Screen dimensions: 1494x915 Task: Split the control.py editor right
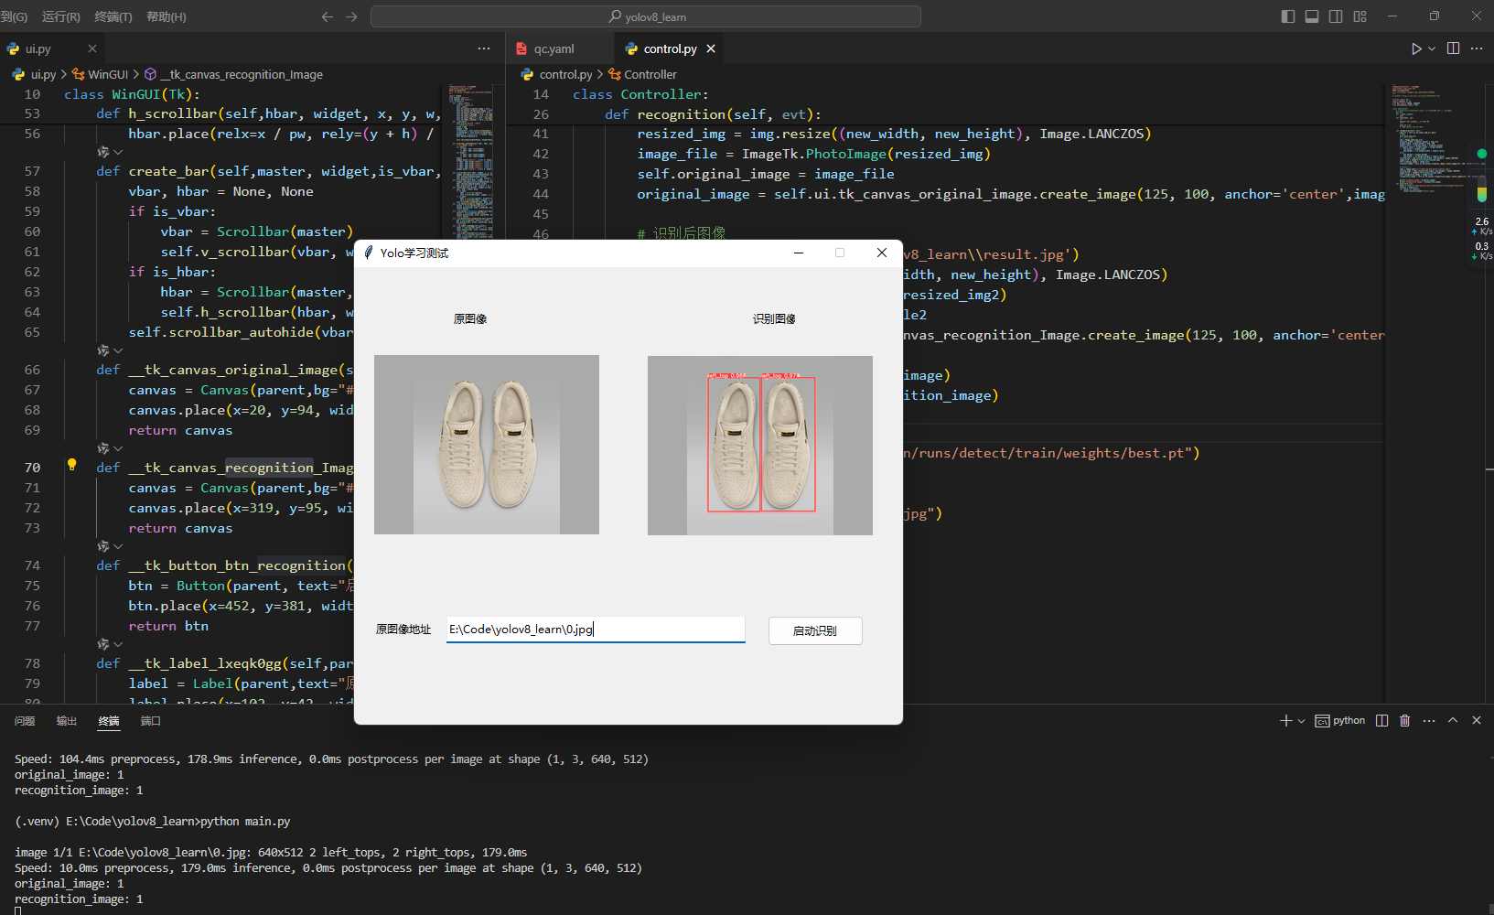[1454, 48]
